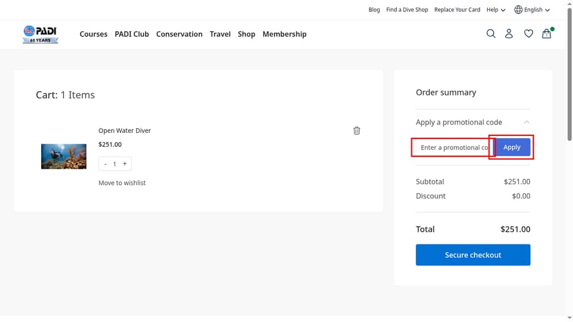
Task: Click the quantity value 1
Action: (115, 165)
